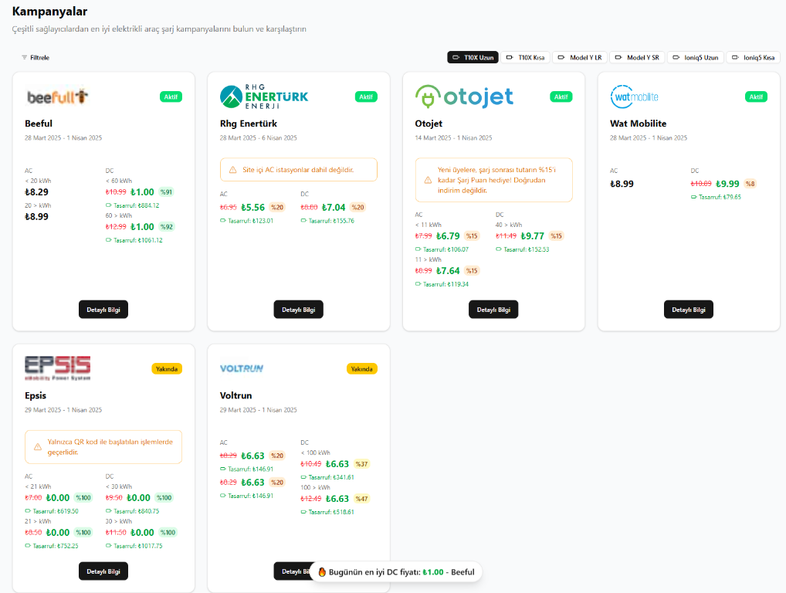Image resolution: width=786 pixels, height=593 pixels.
Task: Click the Voltrun logo
Action: tap(242, 368)
